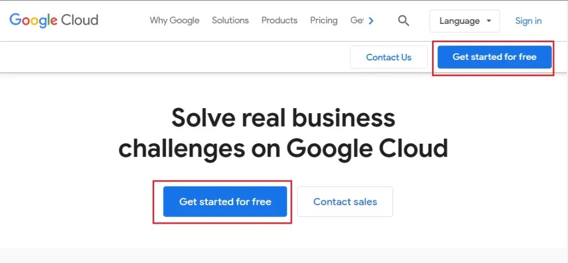Click Get started for free below the headline
The height and width of the screenshot is (263, 568).
click(x=225, y=201)
